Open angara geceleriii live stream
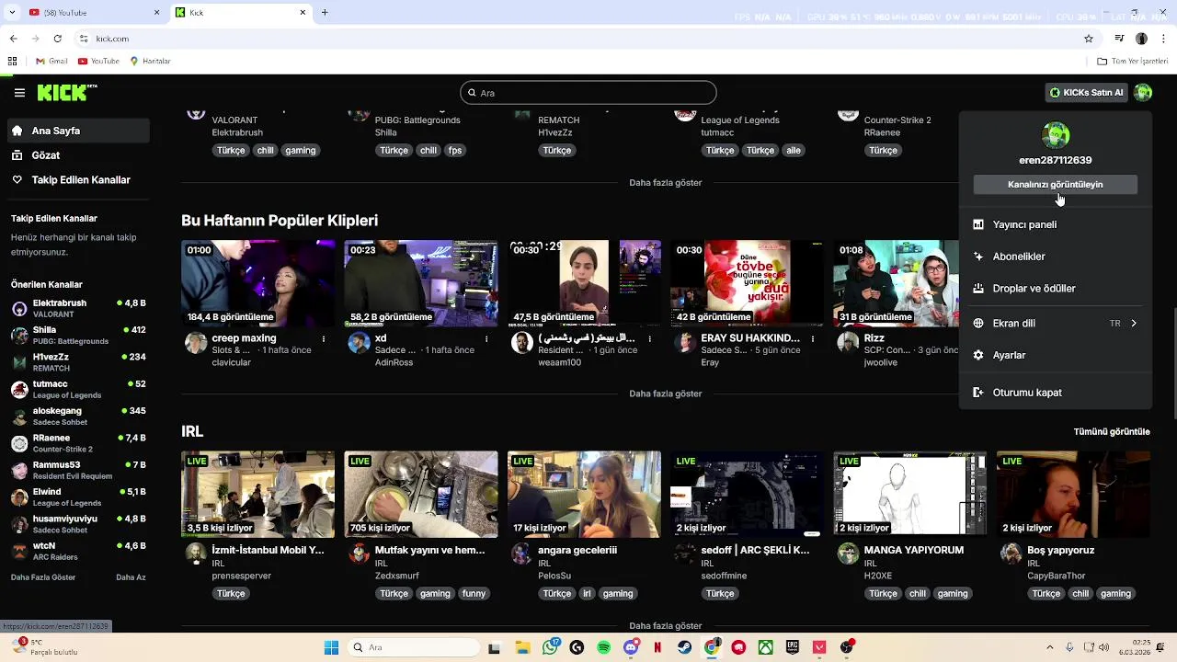The height and width of the screenshot is (662, 1177). pyautogui.click(x=584, y=494)
